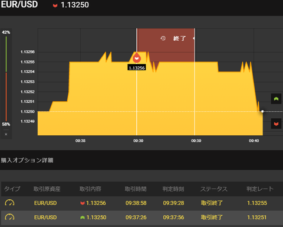Image resolution: width=283 pixels, height=227 pixels.
Task: Click settlement rate 1.13251
Action: click(x=257, y=218)
